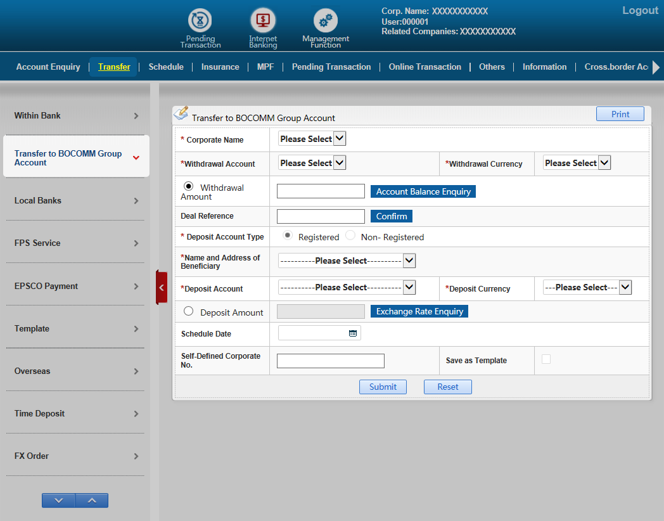The height and width of the screenshot is (521, 664).
Task: Click the Account Balance Enquiry button
Action: (423, 191)
